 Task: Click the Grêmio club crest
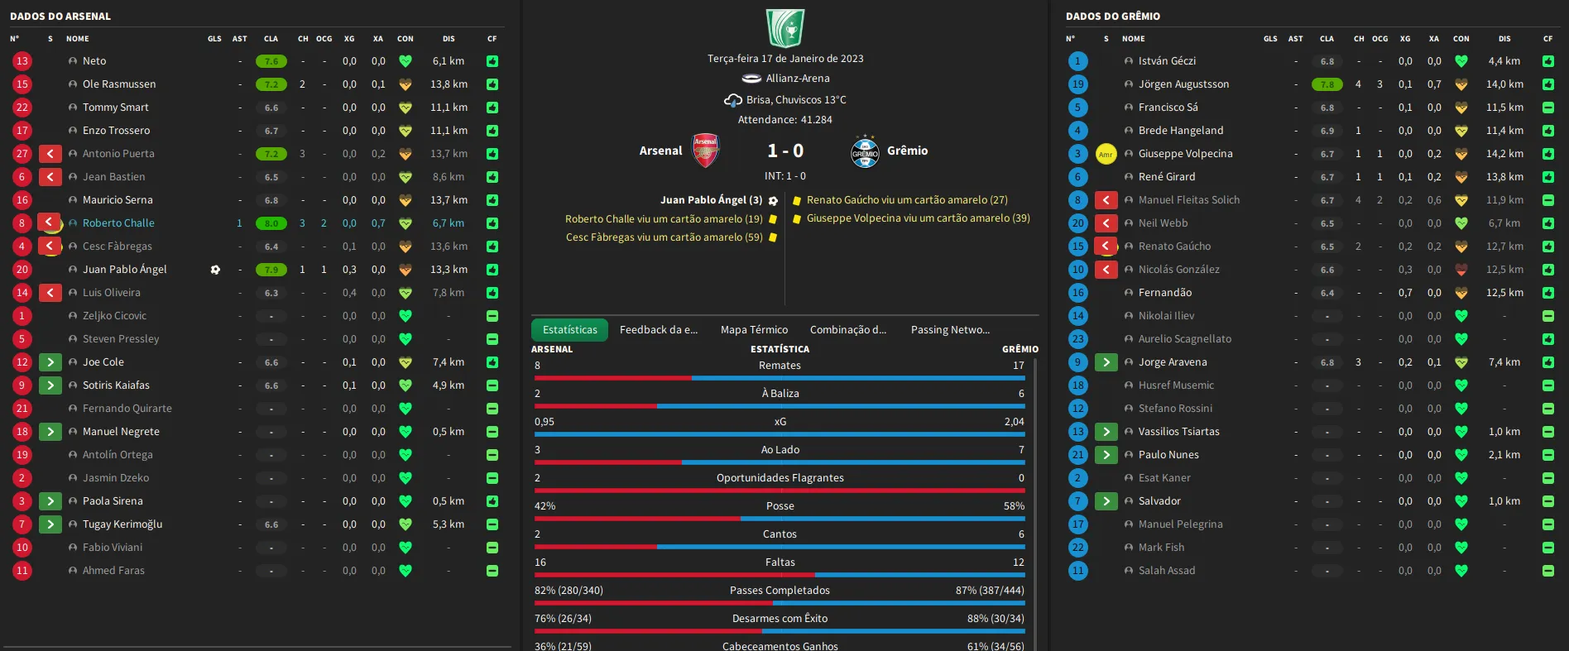click(x=865, y=151)
